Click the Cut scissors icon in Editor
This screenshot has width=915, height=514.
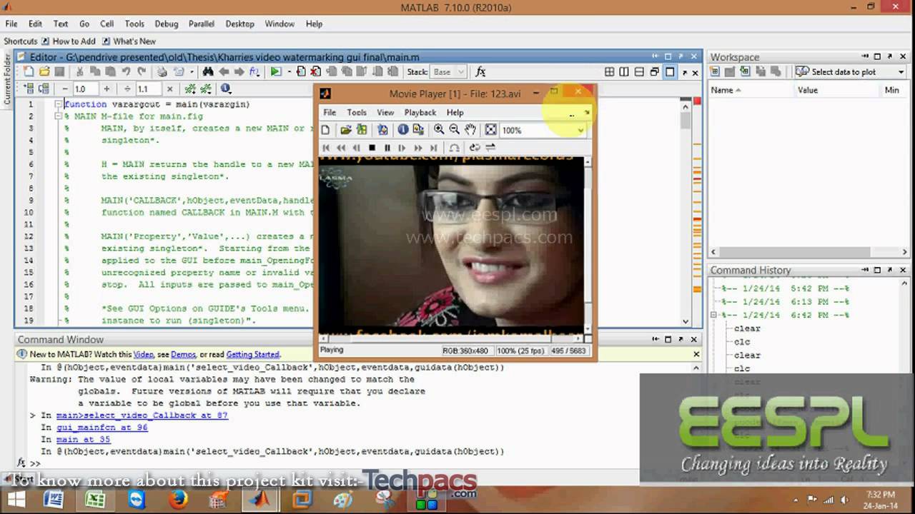pyautogui.click(x=79, y=71)
